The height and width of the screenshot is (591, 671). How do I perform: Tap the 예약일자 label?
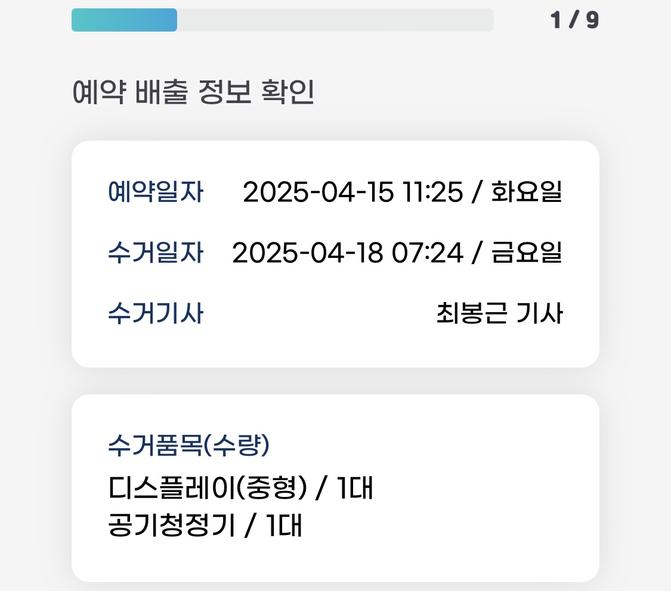tap(155, 193)
